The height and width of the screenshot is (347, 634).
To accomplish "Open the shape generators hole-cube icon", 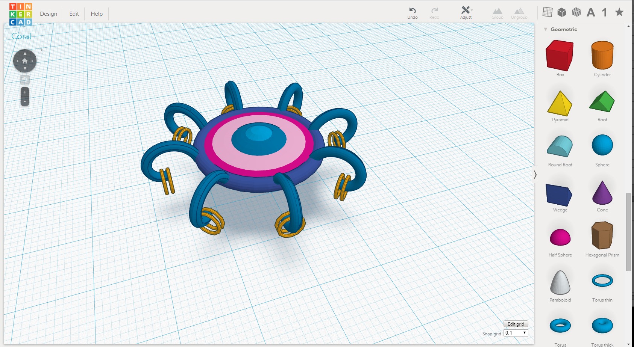I will coord(576,12).
